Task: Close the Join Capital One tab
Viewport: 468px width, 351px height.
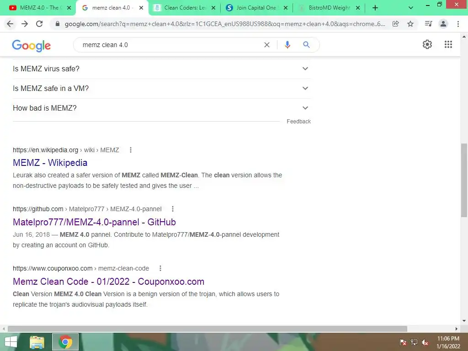Action: pos(286,8)
